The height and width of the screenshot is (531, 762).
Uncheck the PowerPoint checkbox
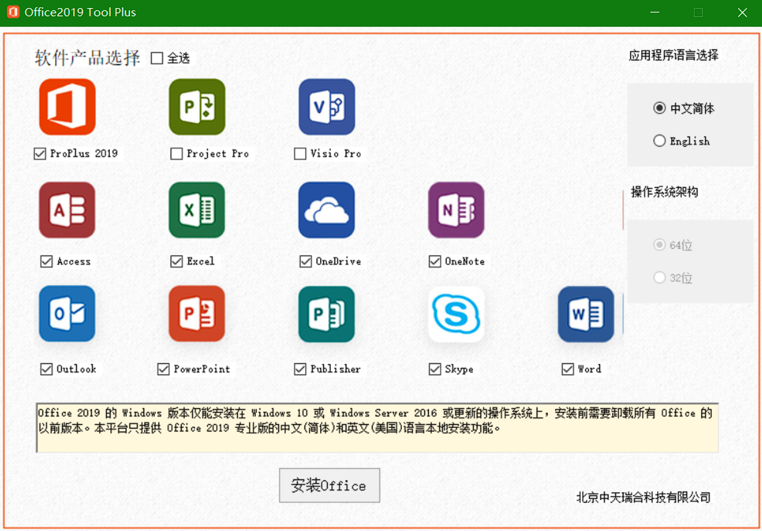(164, 369)
